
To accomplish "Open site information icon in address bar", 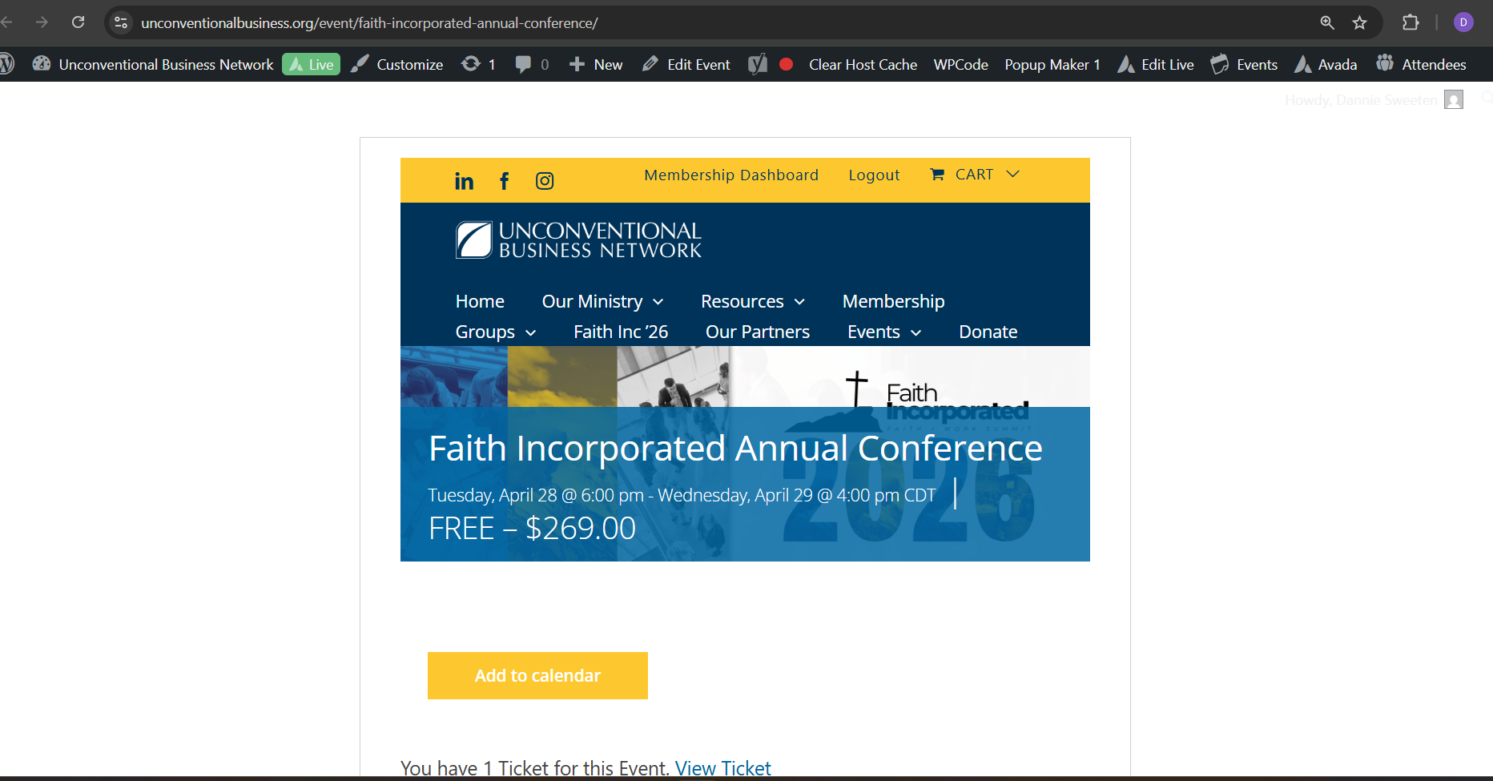I will [x=121, y=22].
